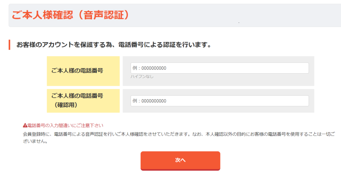Click the 会員登録時に explanatory paragraph
This screenshot has width=341, height=175.
click(x=179, y=138)
